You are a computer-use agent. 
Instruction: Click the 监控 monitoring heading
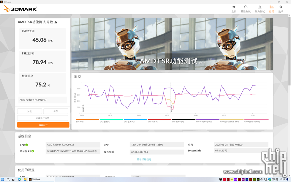[x=78, y=77]
